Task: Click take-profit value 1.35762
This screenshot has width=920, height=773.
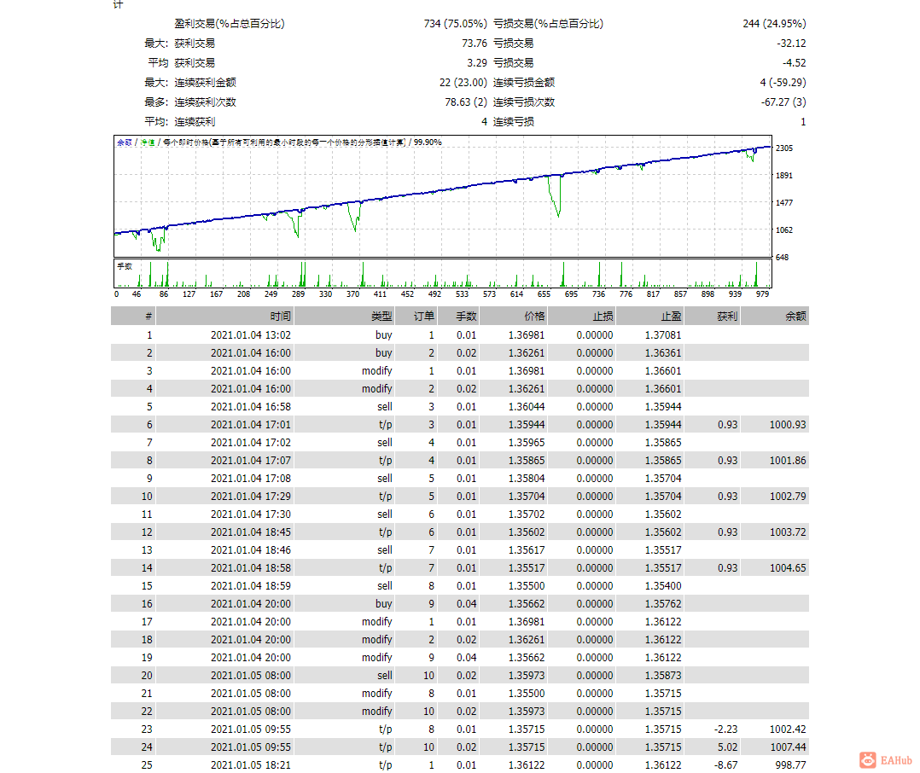Action: [663, 603]
